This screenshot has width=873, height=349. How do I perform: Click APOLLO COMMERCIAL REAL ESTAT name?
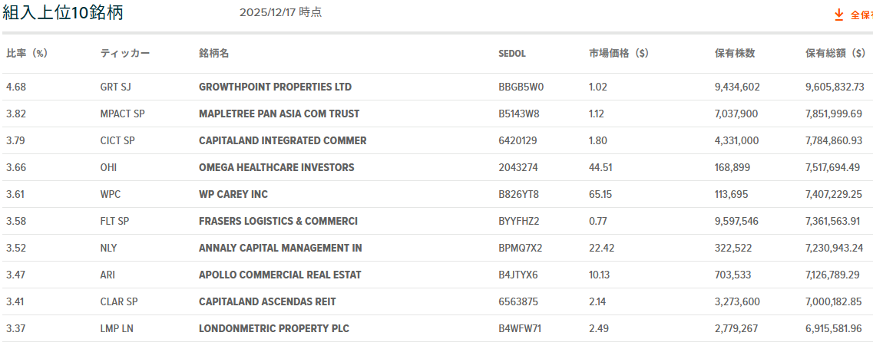(x=280, y=275)
